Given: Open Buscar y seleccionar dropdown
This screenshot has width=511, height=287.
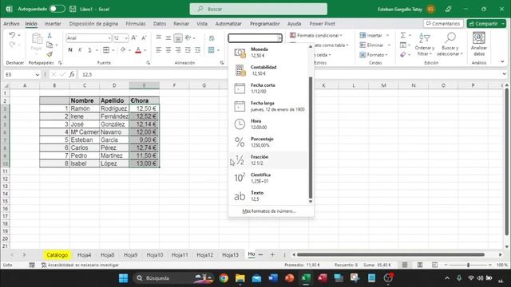Looking at the screenshot, I should (x=450, y=45).
